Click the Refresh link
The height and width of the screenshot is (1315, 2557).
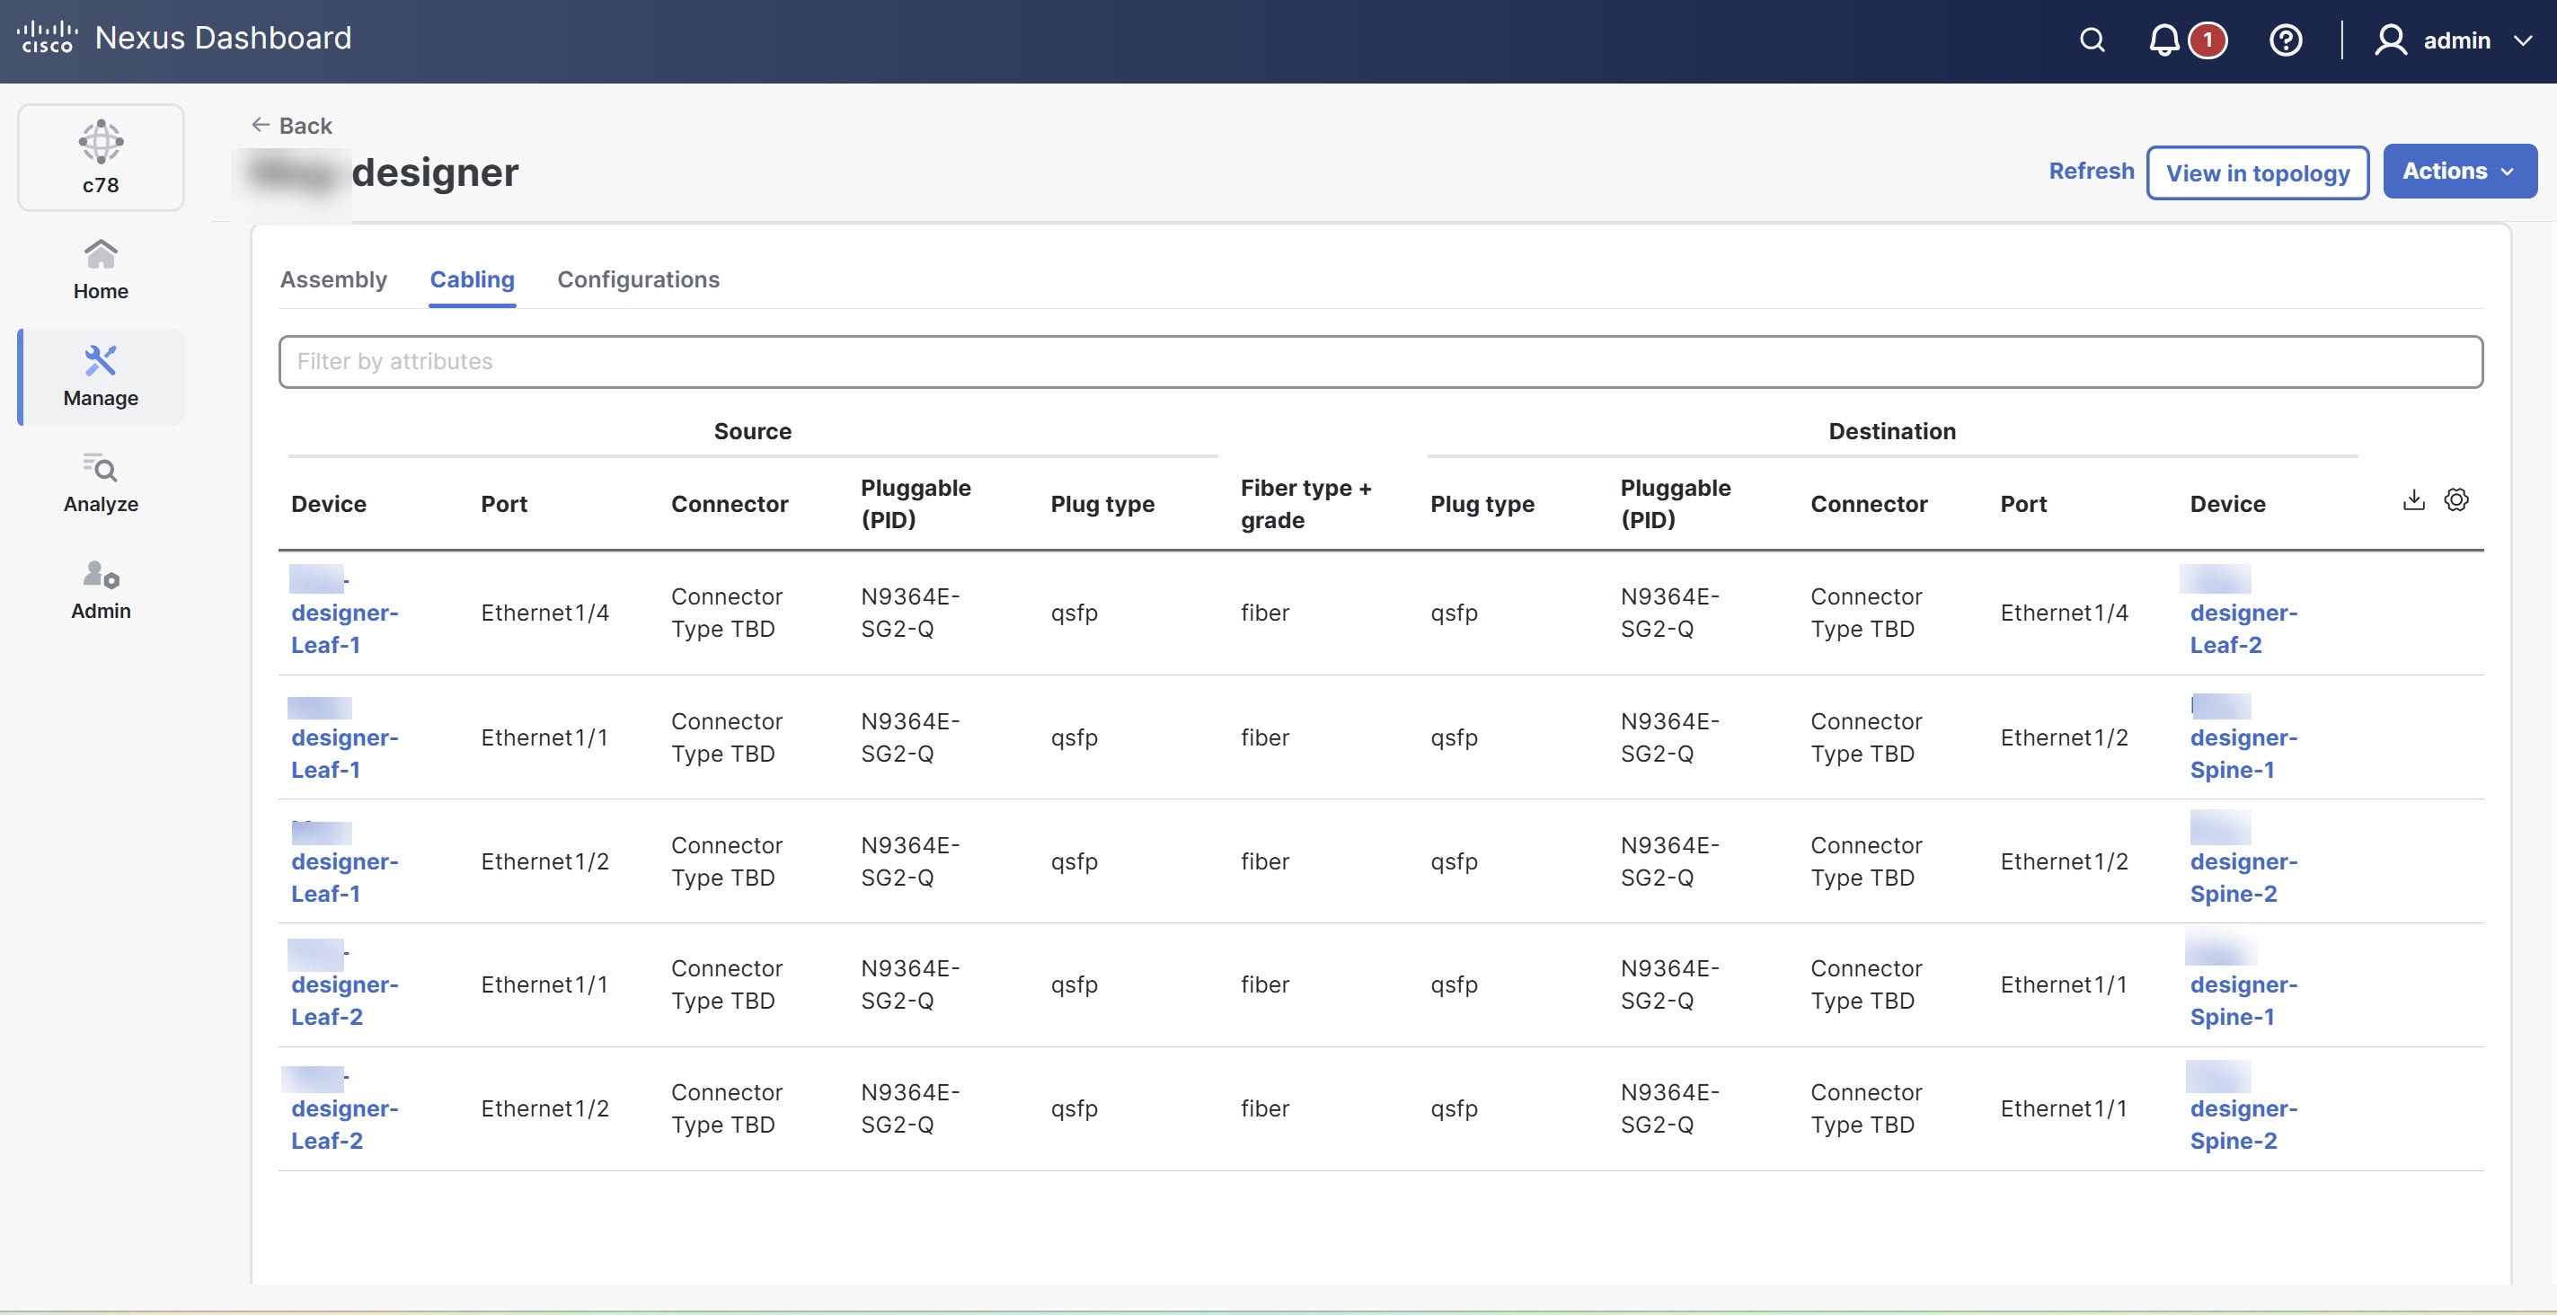(x=2091, y=171)
